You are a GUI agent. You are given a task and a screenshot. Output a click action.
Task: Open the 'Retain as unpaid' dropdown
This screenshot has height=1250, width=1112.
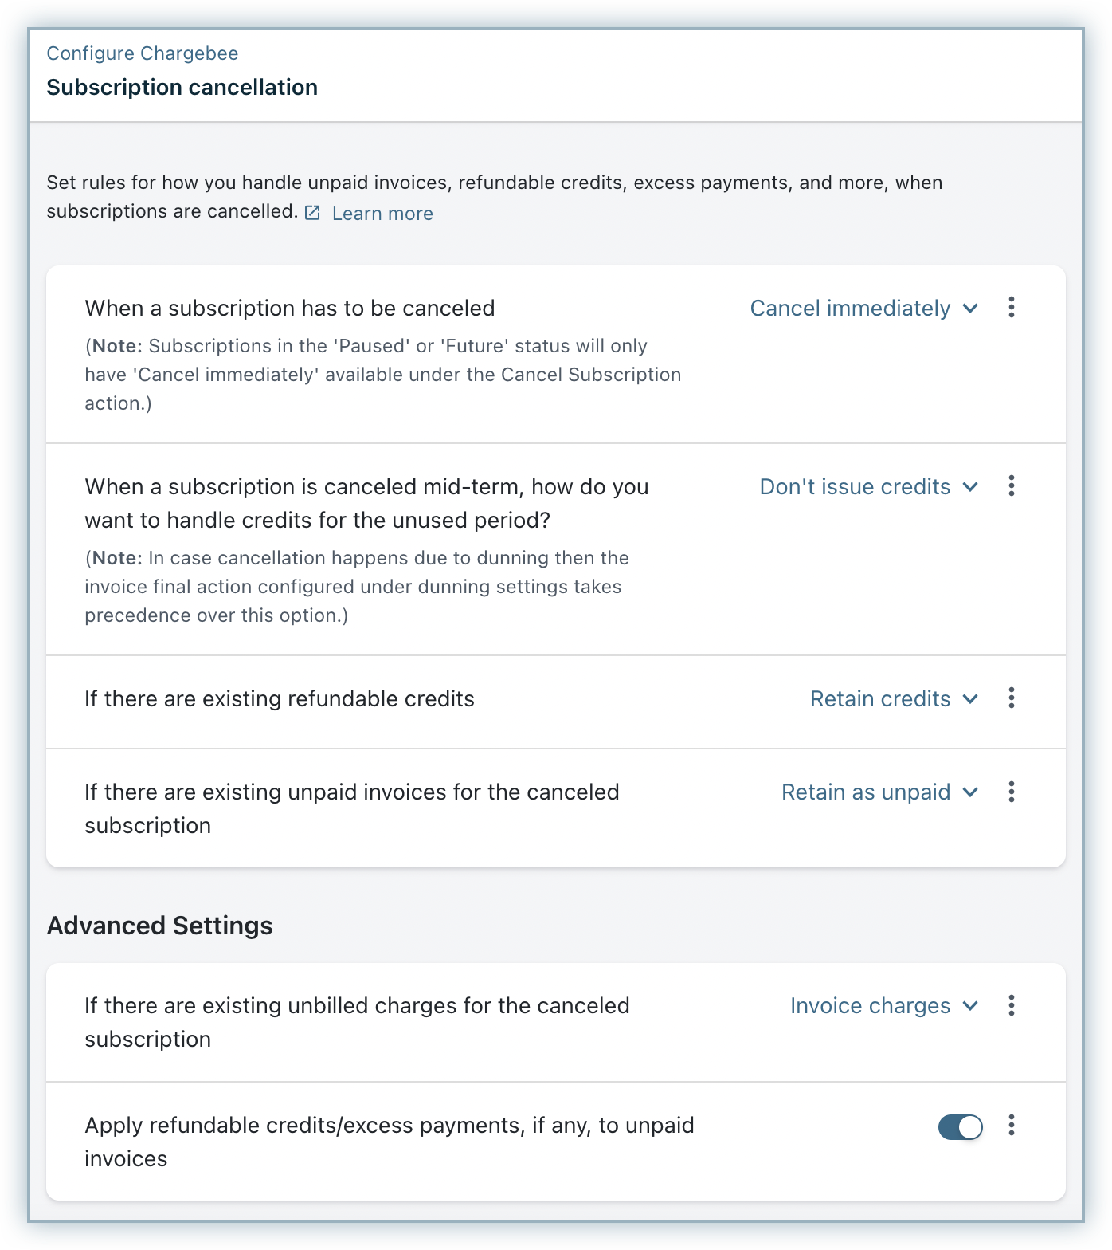tap(879, 792)
